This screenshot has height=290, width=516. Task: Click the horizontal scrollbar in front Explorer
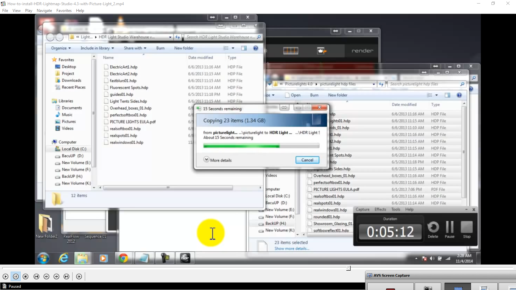click(168, 188)
